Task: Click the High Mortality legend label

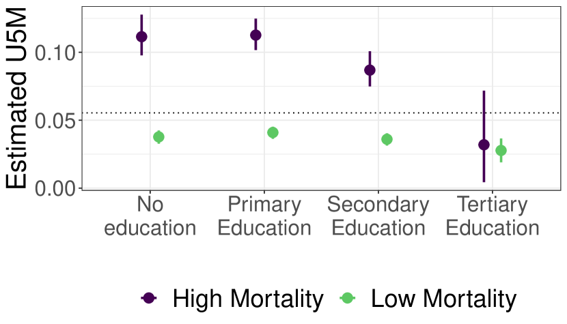Action: point(248,299)
